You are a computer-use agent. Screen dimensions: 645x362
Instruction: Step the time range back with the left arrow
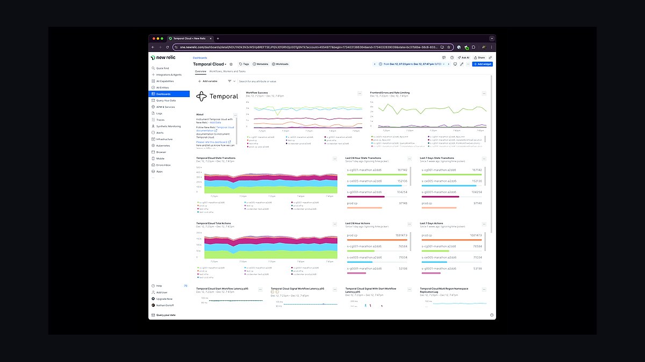375,64
